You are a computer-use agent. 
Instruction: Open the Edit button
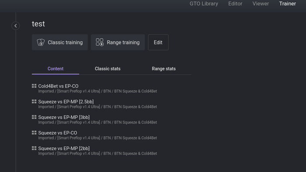(x=158, y=42)
